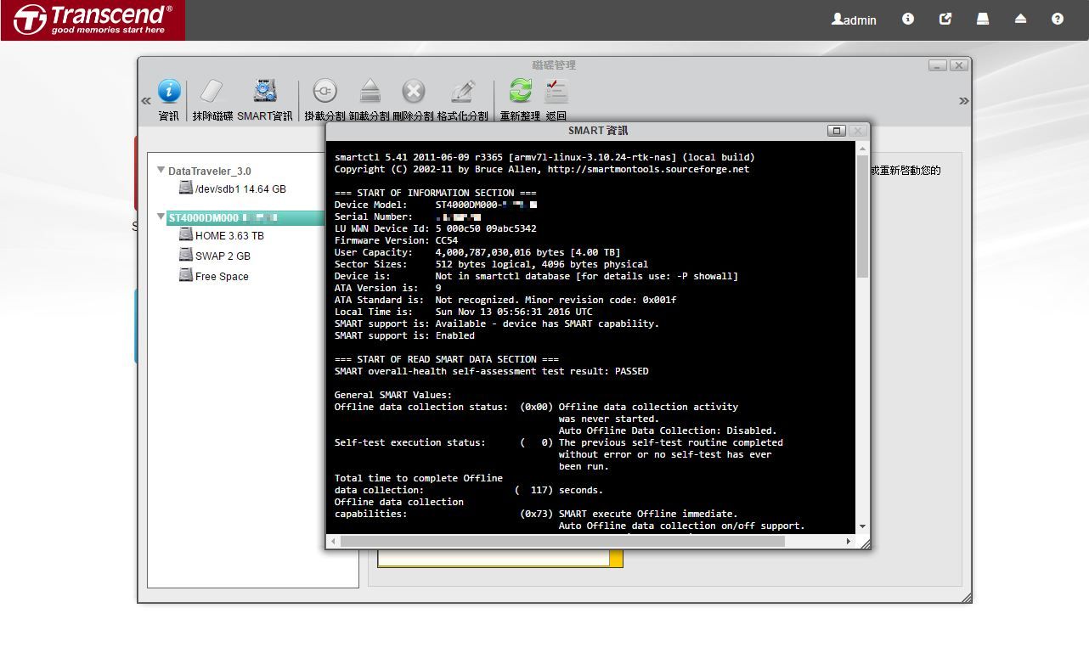Click SMART dialog vertical scrollbar thumb
This screenshot has height=647, width=1089.
click(x=862, y=216)
